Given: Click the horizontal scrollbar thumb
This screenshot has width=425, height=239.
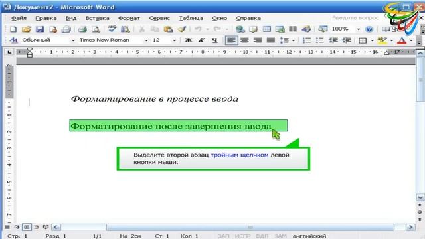Looking at the screenshot, I should point(250,227).
